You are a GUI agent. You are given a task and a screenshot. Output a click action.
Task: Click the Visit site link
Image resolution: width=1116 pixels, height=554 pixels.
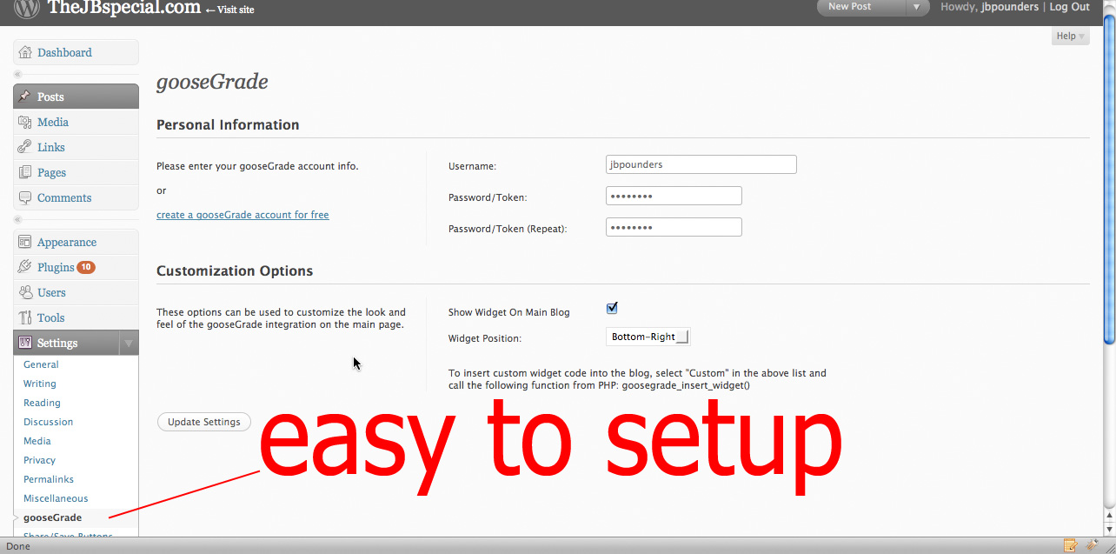point(229,10)
